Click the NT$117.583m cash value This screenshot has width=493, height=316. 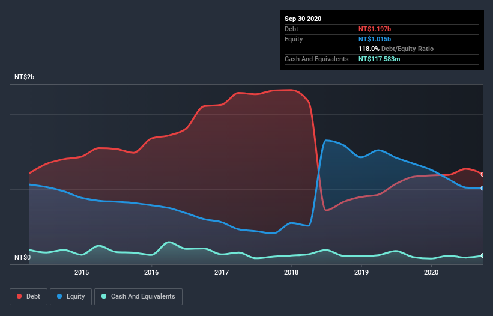[379, 59]
